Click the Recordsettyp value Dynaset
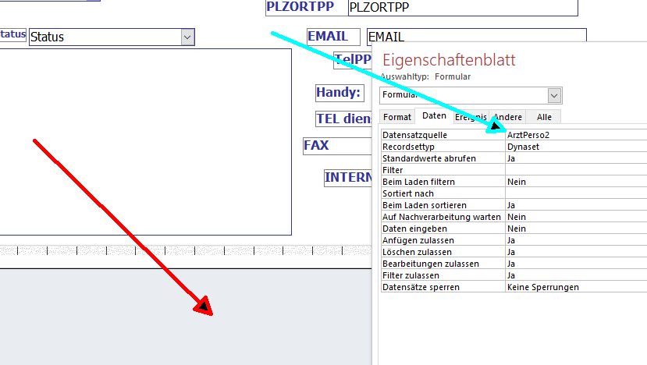Viewport: 647px width, 365px height. (576, 147)
